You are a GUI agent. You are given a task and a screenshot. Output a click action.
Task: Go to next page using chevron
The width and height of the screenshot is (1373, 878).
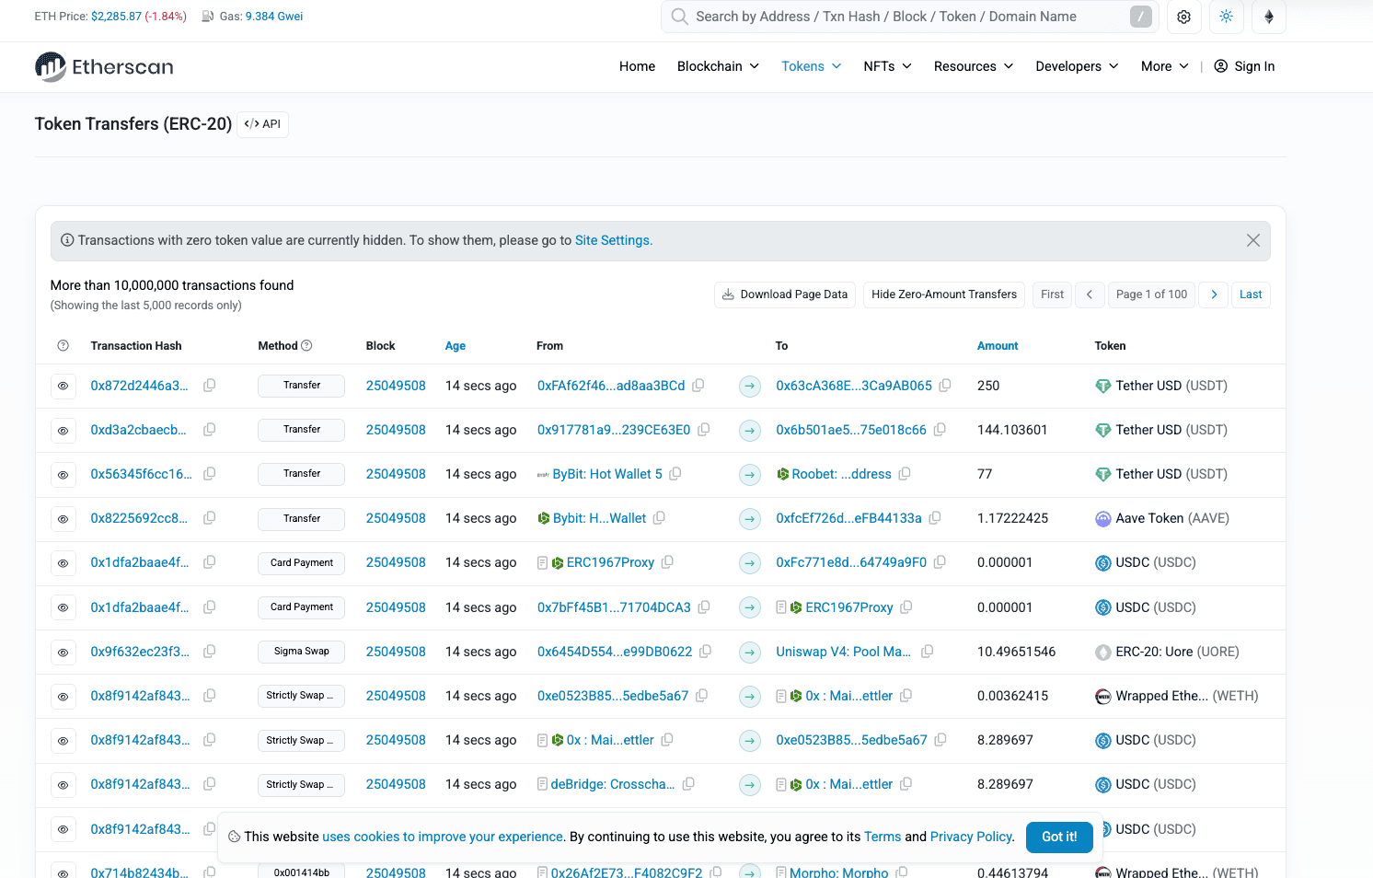click(x=1214, y=295)
